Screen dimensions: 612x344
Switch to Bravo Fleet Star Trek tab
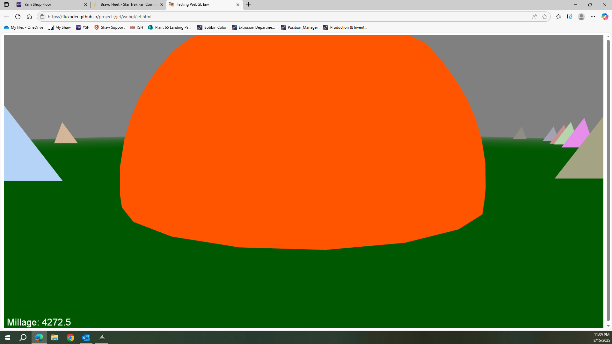128,4
